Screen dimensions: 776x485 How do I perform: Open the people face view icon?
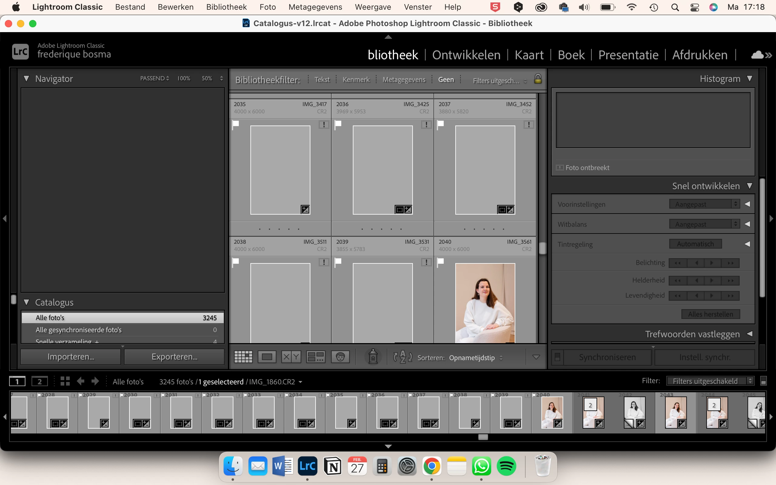(x=340, y=357)
